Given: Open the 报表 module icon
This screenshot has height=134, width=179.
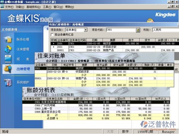Looking at the screenshot, I should 9,59.
